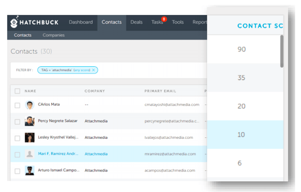The width and height of the screenshot is (301, 192).
Task: Open the Deals tab
Action: pos(136,22)
